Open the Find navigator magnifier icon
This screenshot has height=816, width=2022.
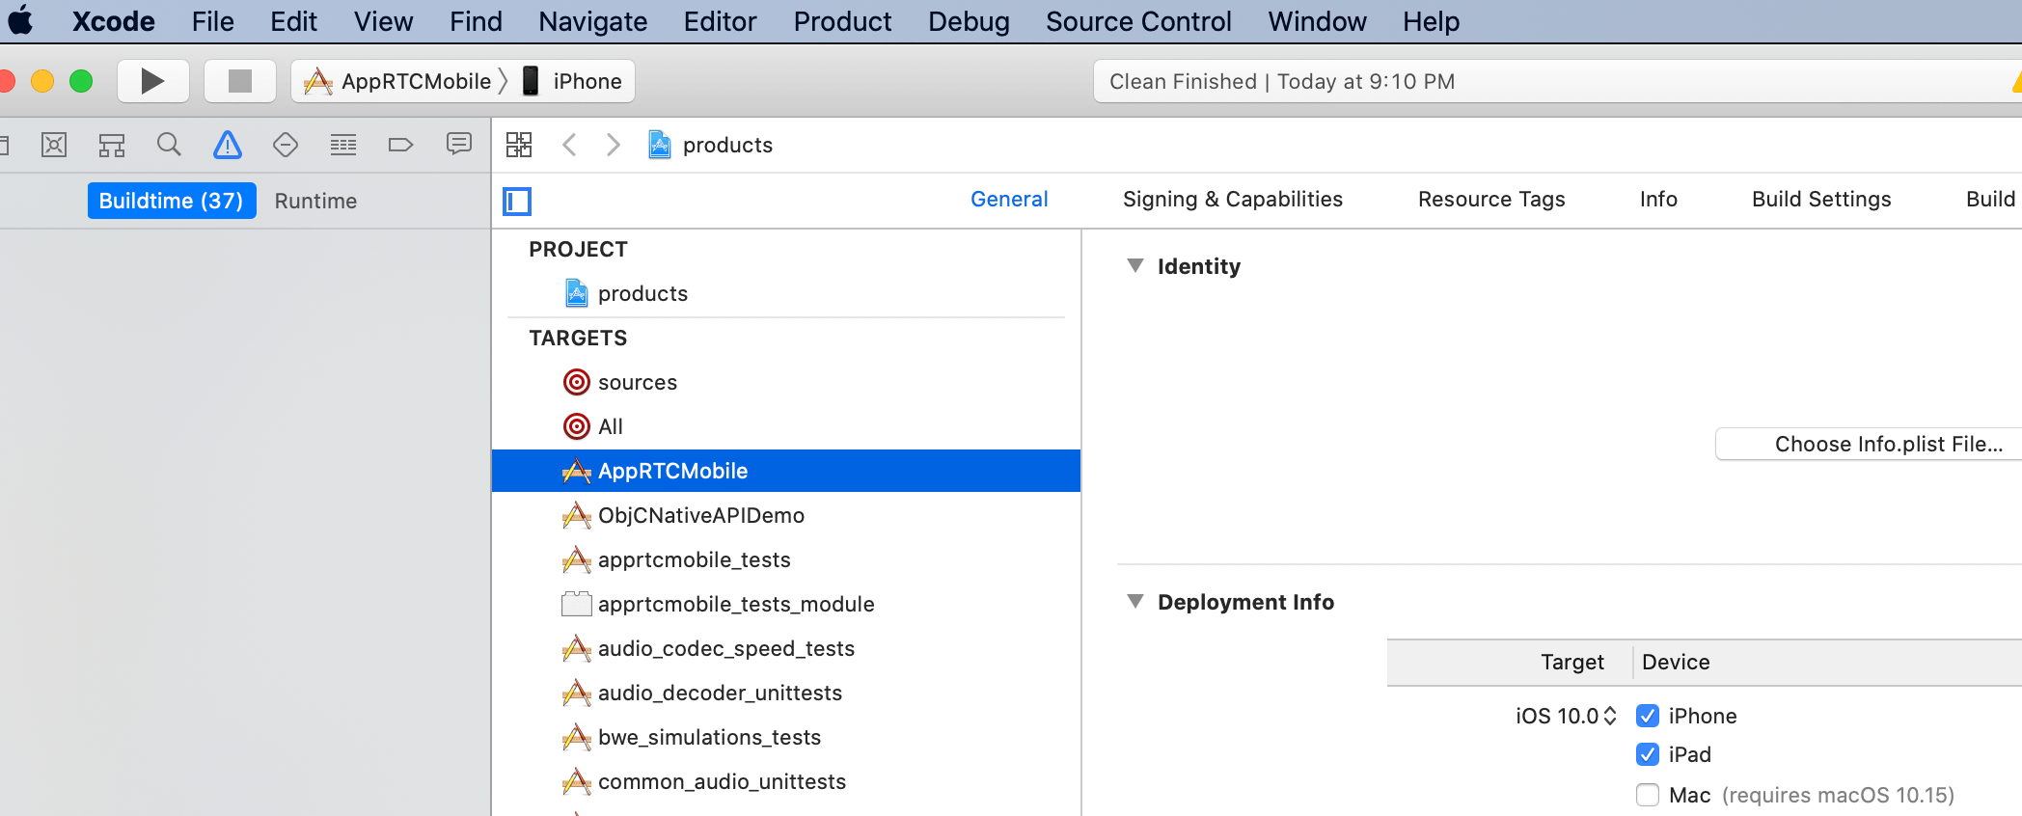(x=169, y=145)
